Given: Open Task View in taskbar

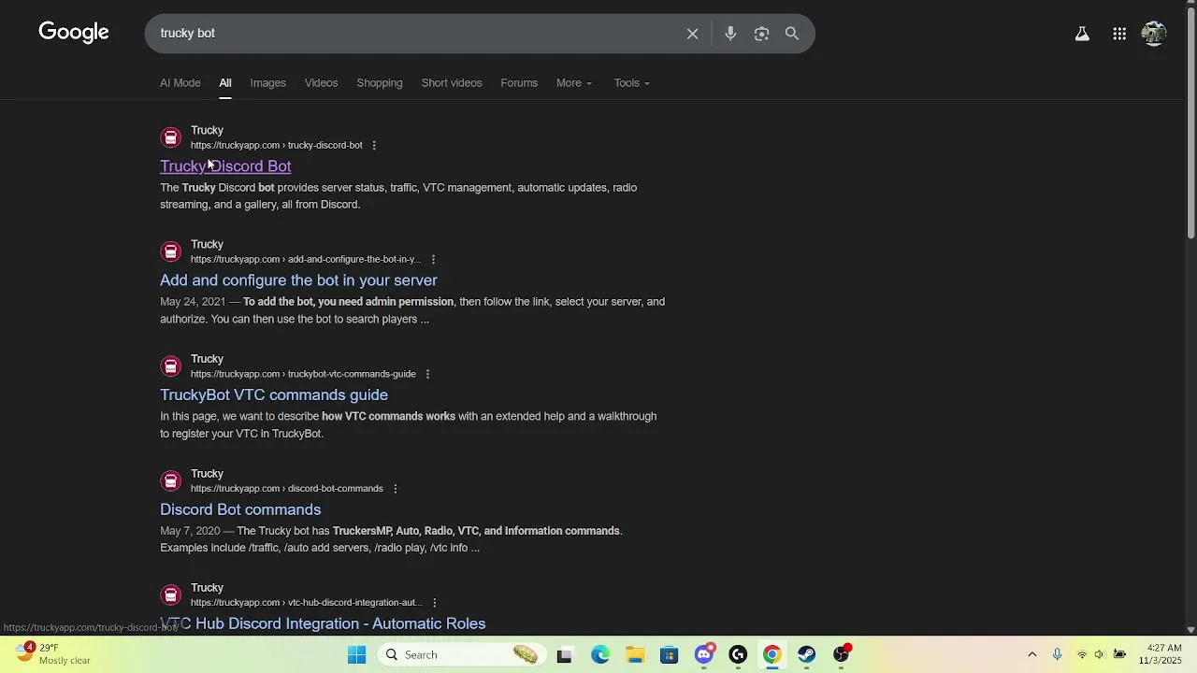Looking at the screenshot, I should click(564, 654).
